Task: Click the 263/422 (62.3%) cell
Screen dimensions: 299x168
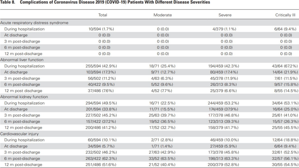Action: 101,159
